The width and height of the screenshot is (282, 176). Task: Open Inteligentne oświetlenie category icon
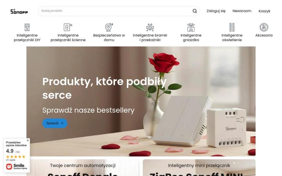[232, 27]
